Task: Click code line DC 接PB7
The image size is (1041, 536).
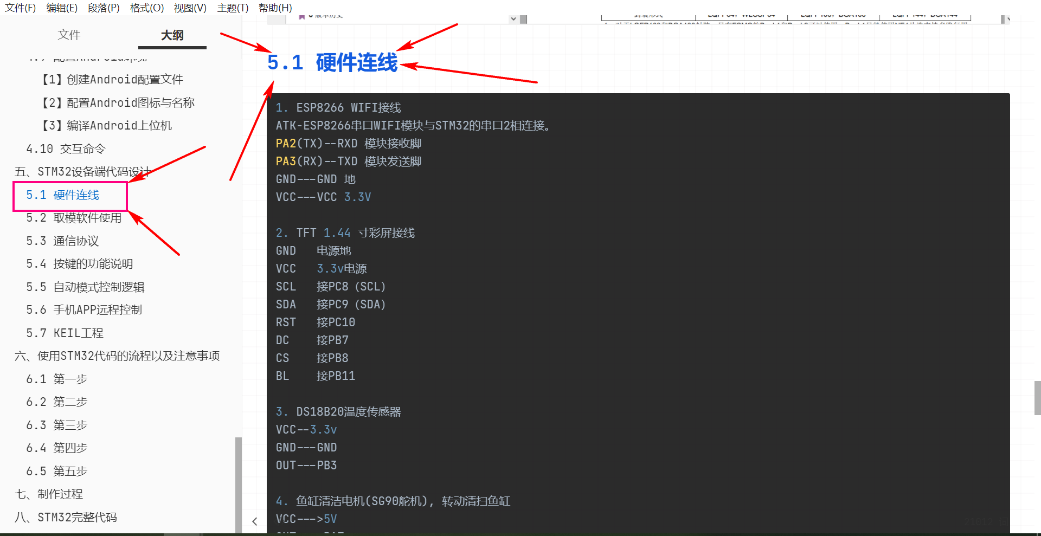Action: pos(312,340)
